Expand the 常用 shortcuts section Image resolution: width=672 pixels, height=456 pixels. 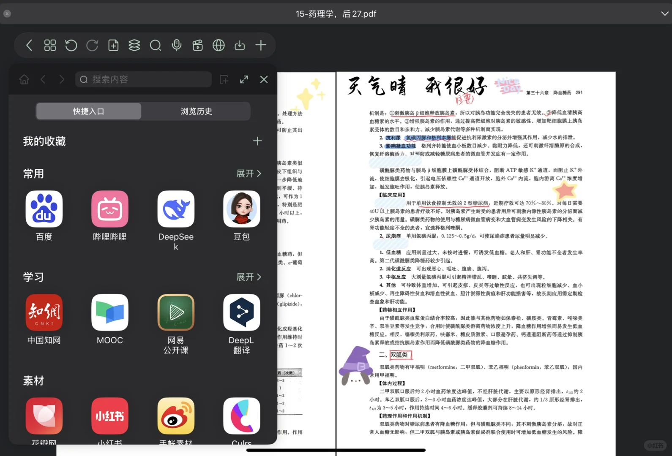pyautogui.click(x=249, y=174)
